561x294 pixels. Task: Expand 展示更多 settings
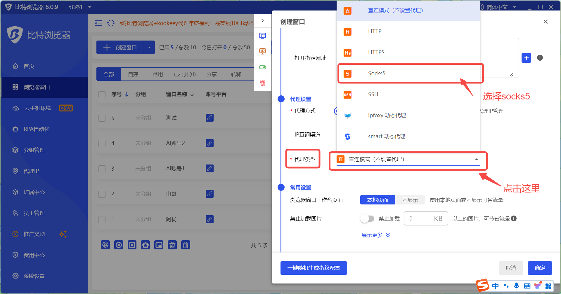[x=375, y=235]
